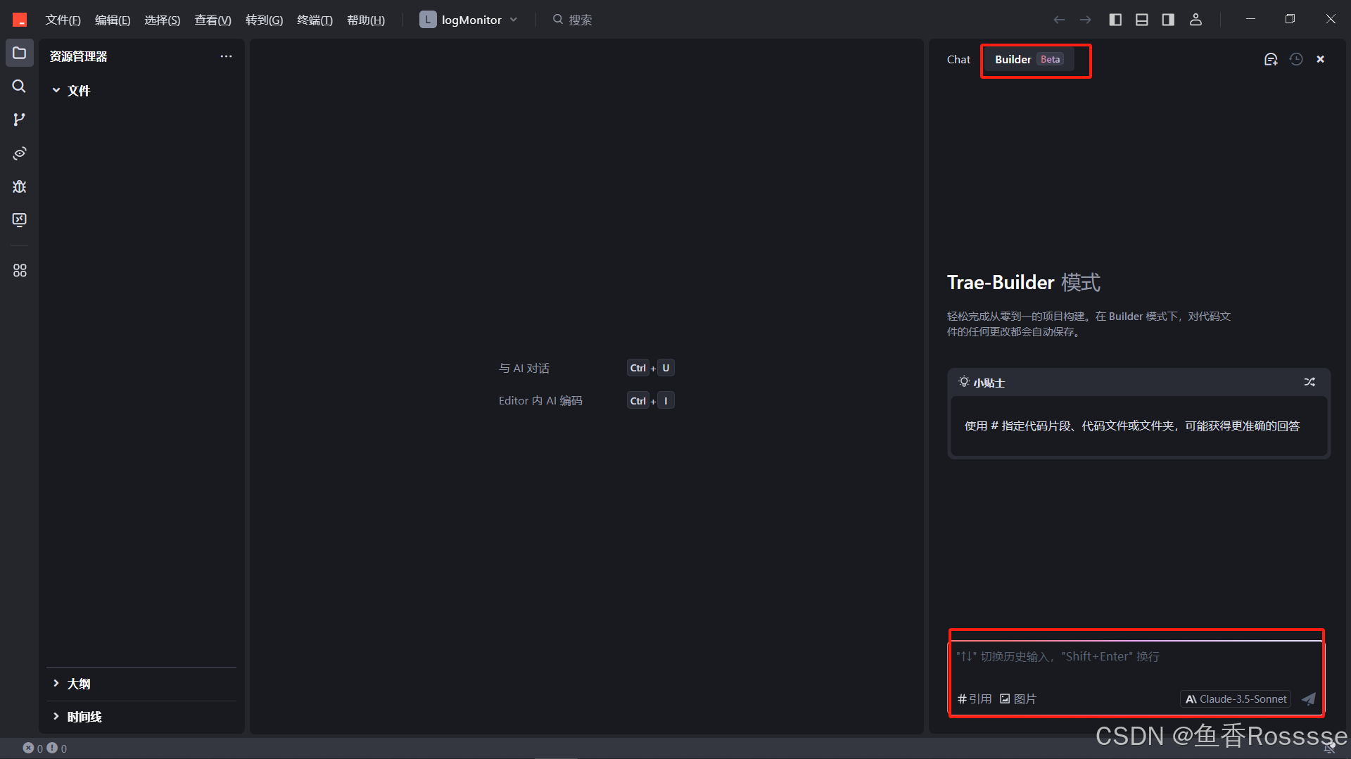Open 选择(S) menu

[x=162, y=20]
